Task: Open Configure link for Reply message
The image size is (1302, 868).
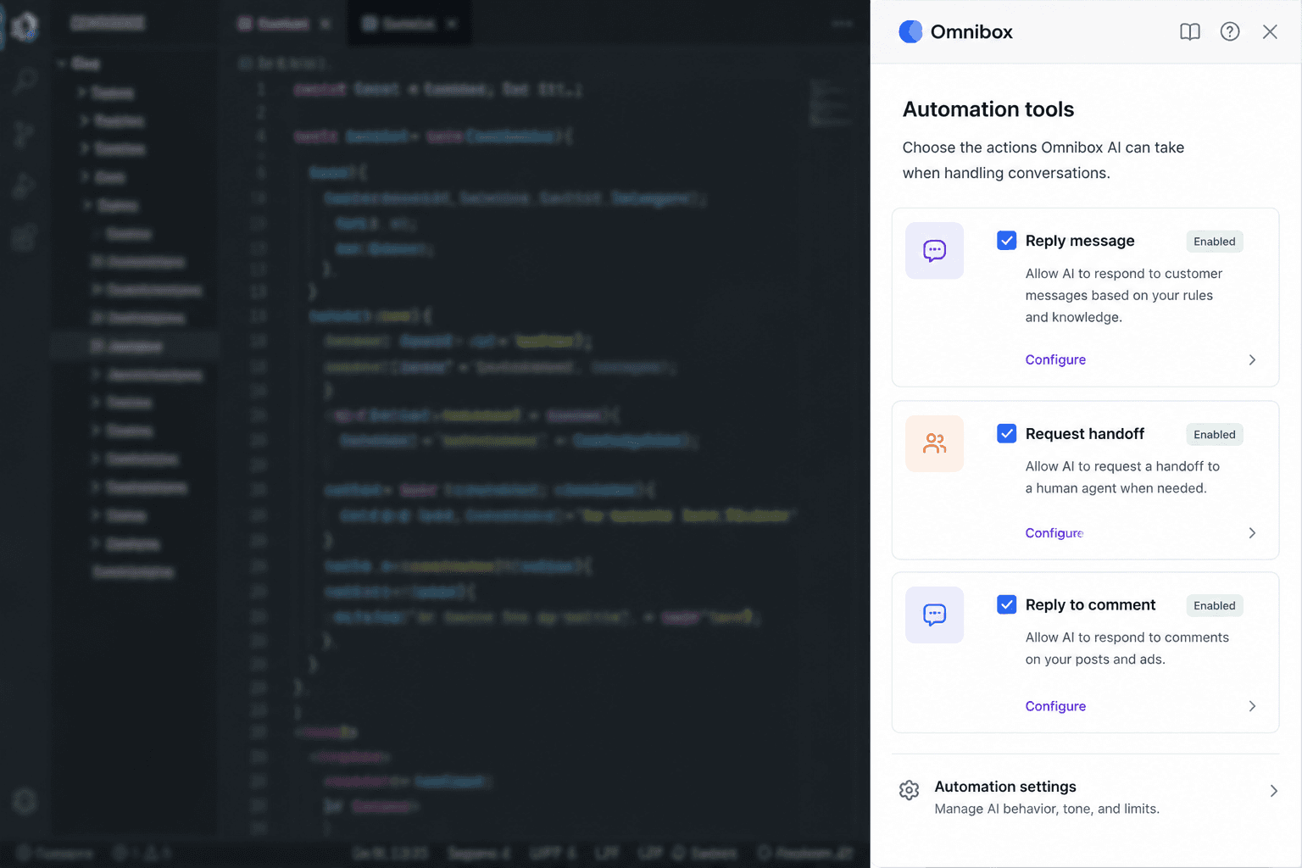Action: point(1055,359)
